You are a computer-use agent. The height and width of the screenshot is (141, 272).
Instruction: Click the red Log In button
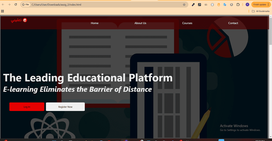[x=27, y=107]
